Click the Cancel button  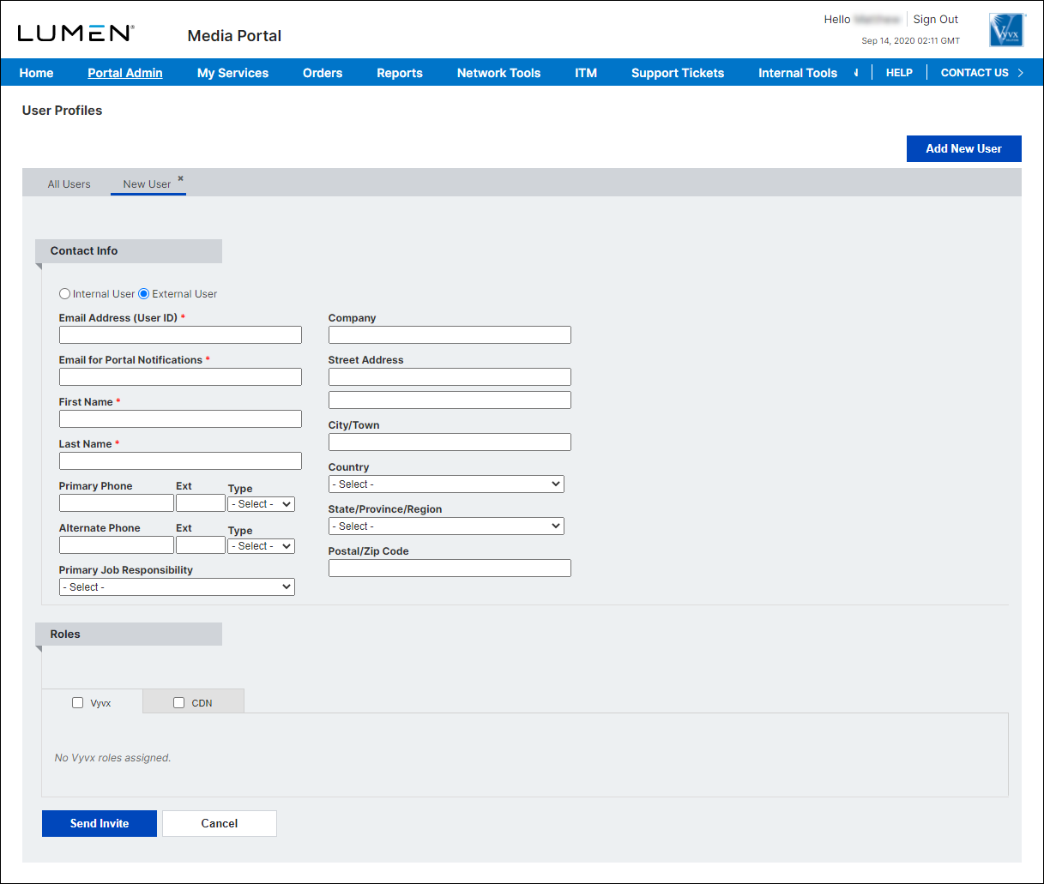point(220,823)
